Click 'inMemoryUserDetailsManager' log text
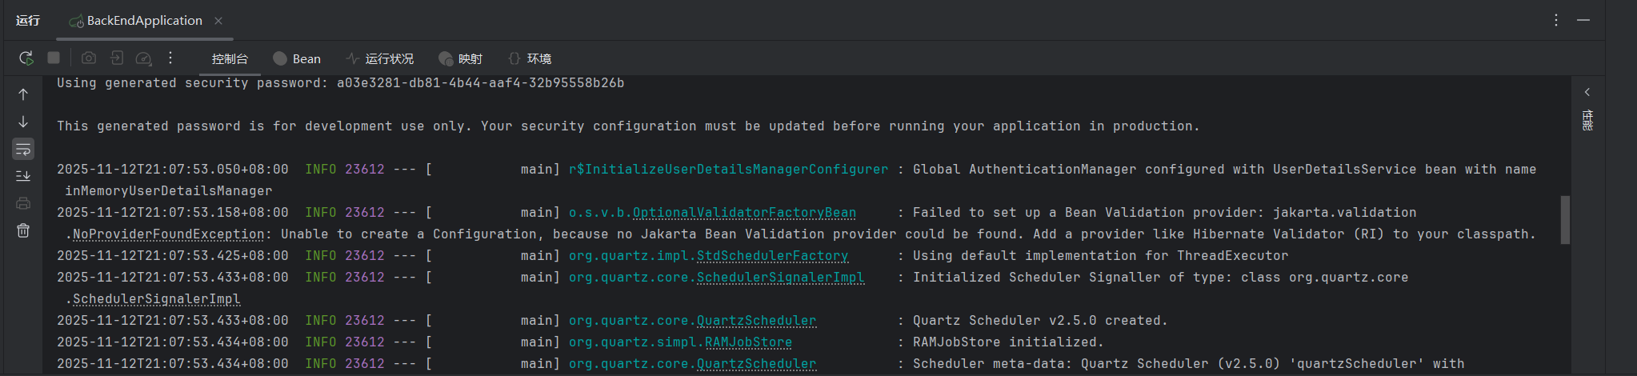The image size is (1637, 376). [168, 191]
